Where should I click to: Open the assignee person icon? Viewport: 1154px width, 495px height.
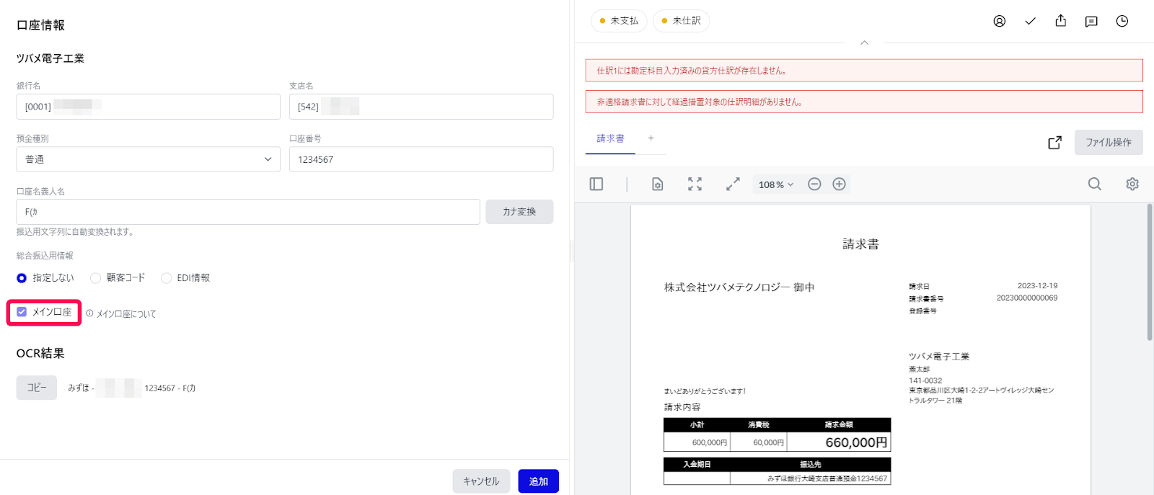[999, 21]
